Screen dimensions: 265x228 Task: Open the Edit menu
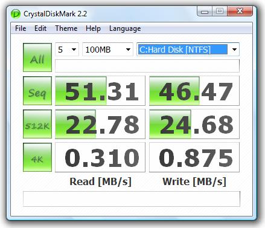[x=40, y=28]
